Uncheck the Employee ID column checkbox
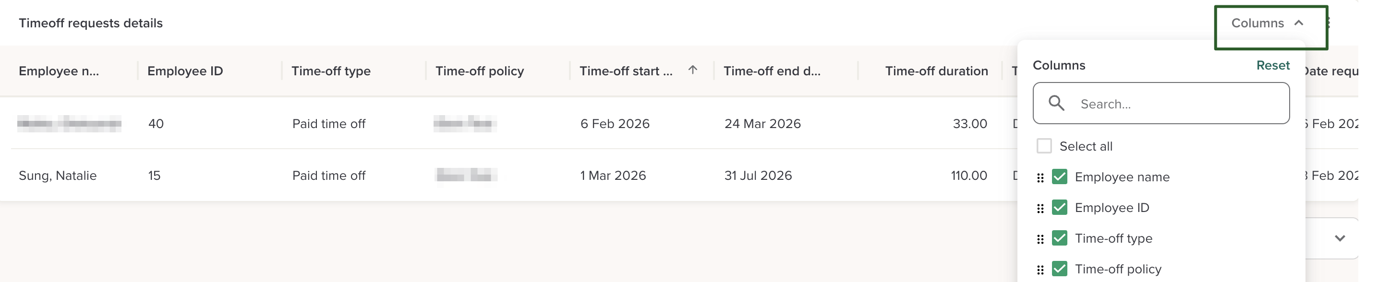The height and width of the screenshot is (282, 1378). [x=1060, y=207]
